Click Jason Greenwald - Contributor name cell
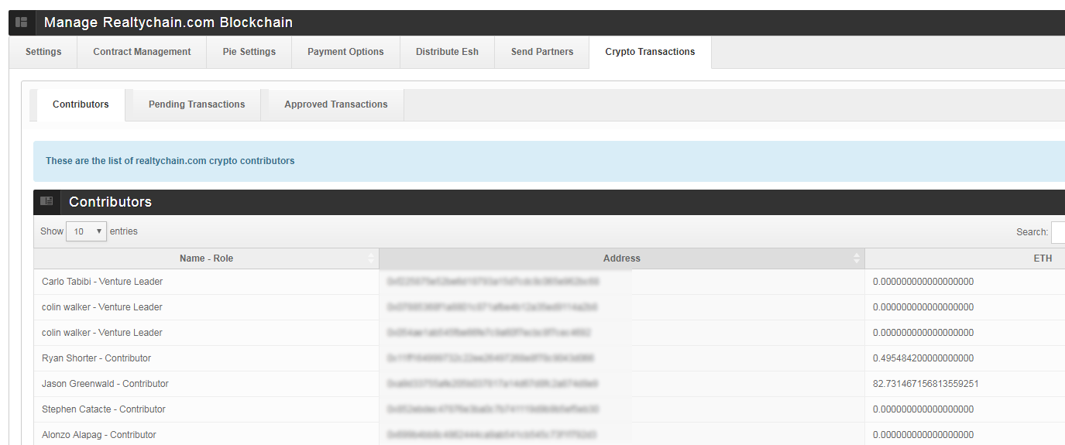 pyautogui.click(x=206, y=384)
